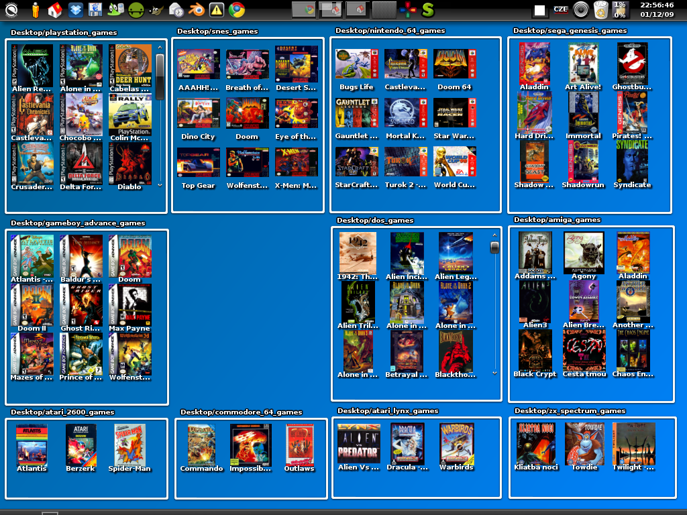
Task: Click the green S panel icon
Action: [427, 9]
